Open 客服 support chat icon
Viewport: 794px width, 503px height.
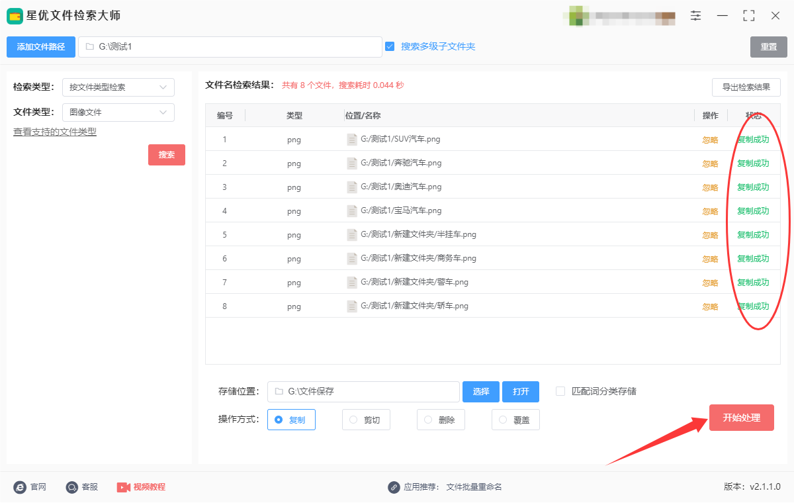(x=71, y=487)
